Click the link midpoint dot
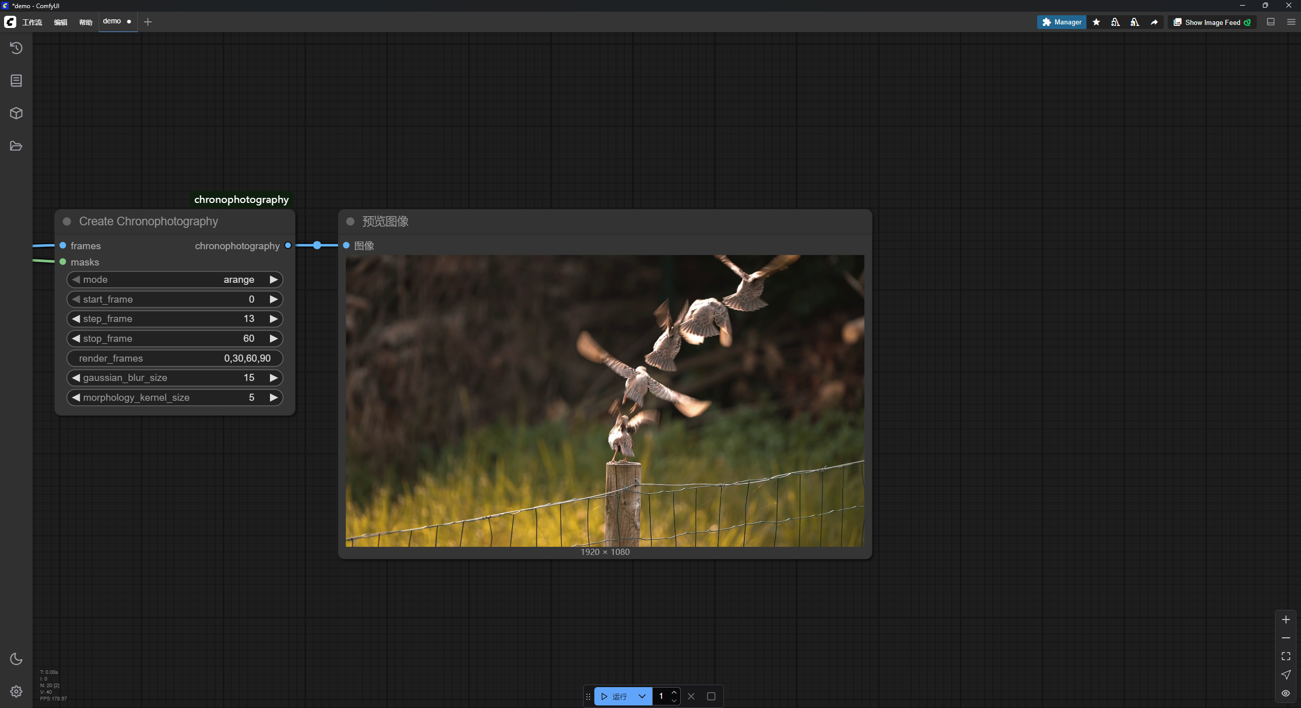The height and width of the screenshot is (708, 1301). [317, 245]
